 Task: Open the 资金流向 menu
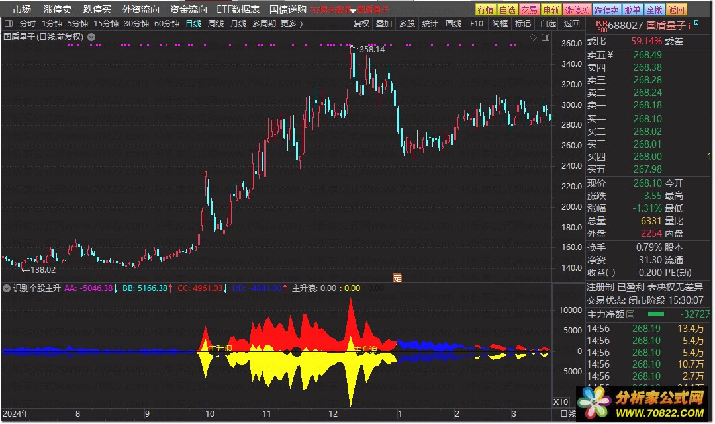(x=188, y=9)
